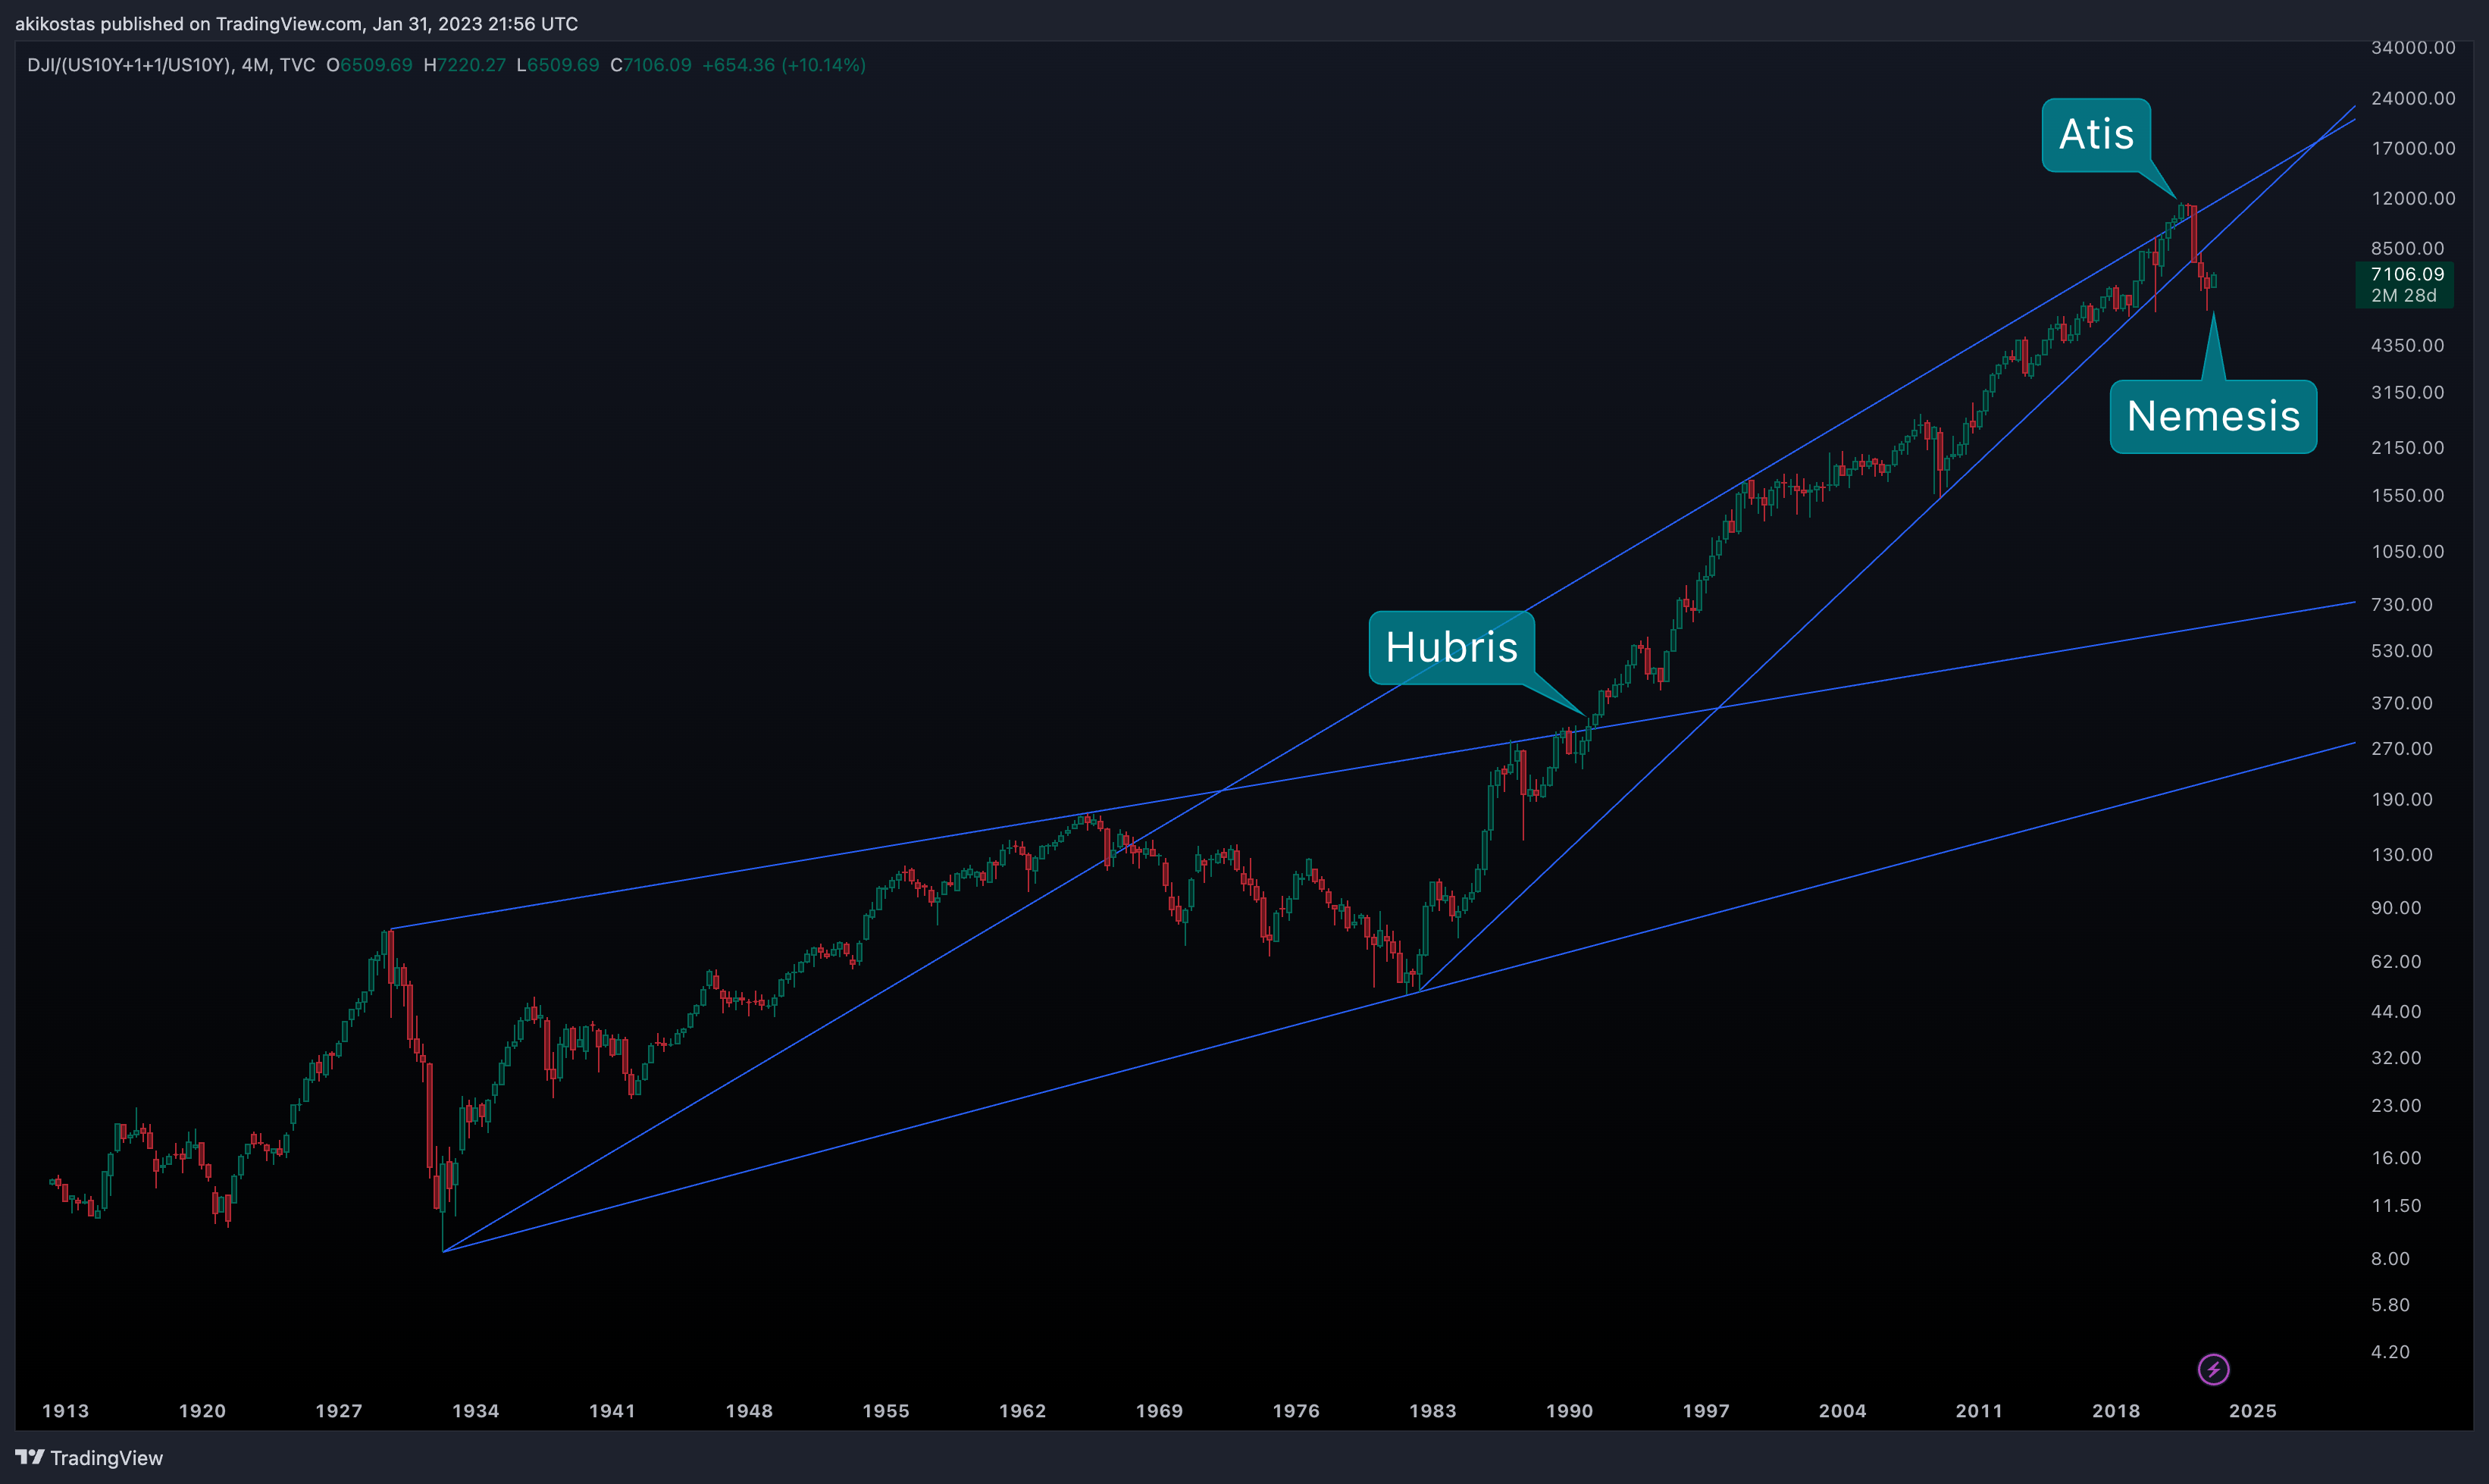This screenshot has width=2489, height=1484.
Task: Click the open value 6509.69
Action: coord(376,65)
